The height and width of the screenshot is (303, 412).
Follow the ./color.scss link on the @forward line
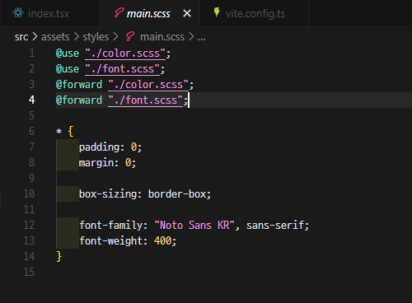point(148,85)
